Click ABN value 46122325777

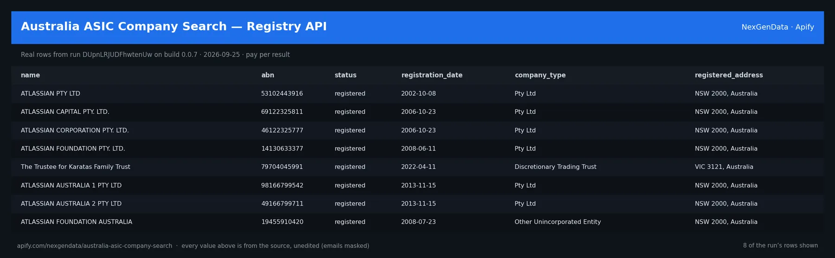pos(282,130)
